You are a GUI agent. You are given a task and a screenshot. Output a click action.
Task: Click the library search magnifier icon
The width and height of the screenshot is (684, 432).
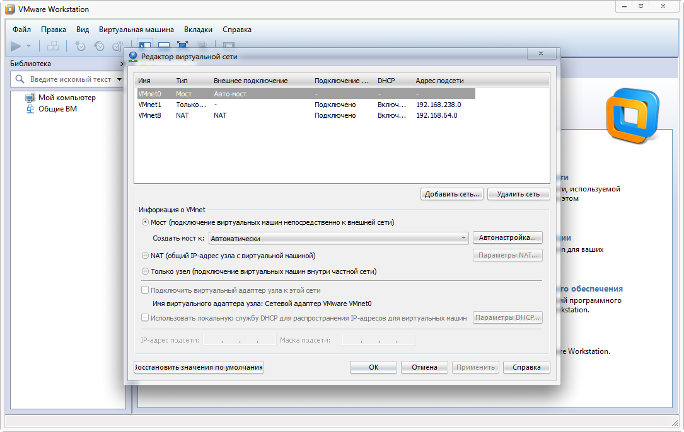[x=20, y=79]
